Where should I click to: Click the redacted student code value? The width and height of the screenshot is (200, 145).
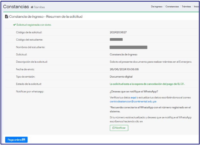tap(116, 39)
